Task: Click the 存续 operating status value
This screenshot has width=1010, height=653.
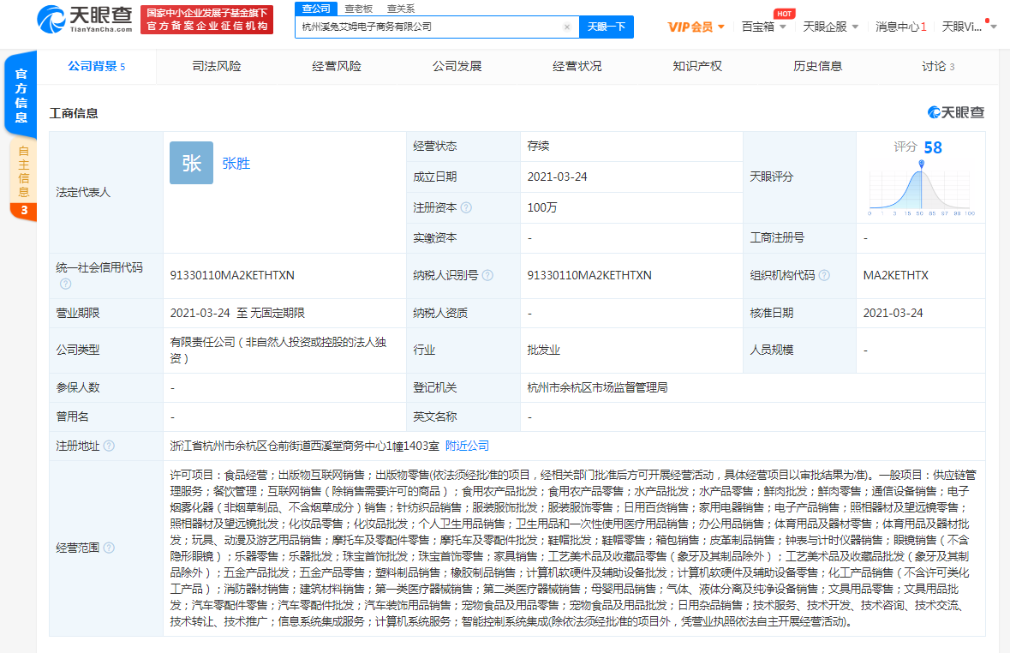Action: tap(538, 147)
